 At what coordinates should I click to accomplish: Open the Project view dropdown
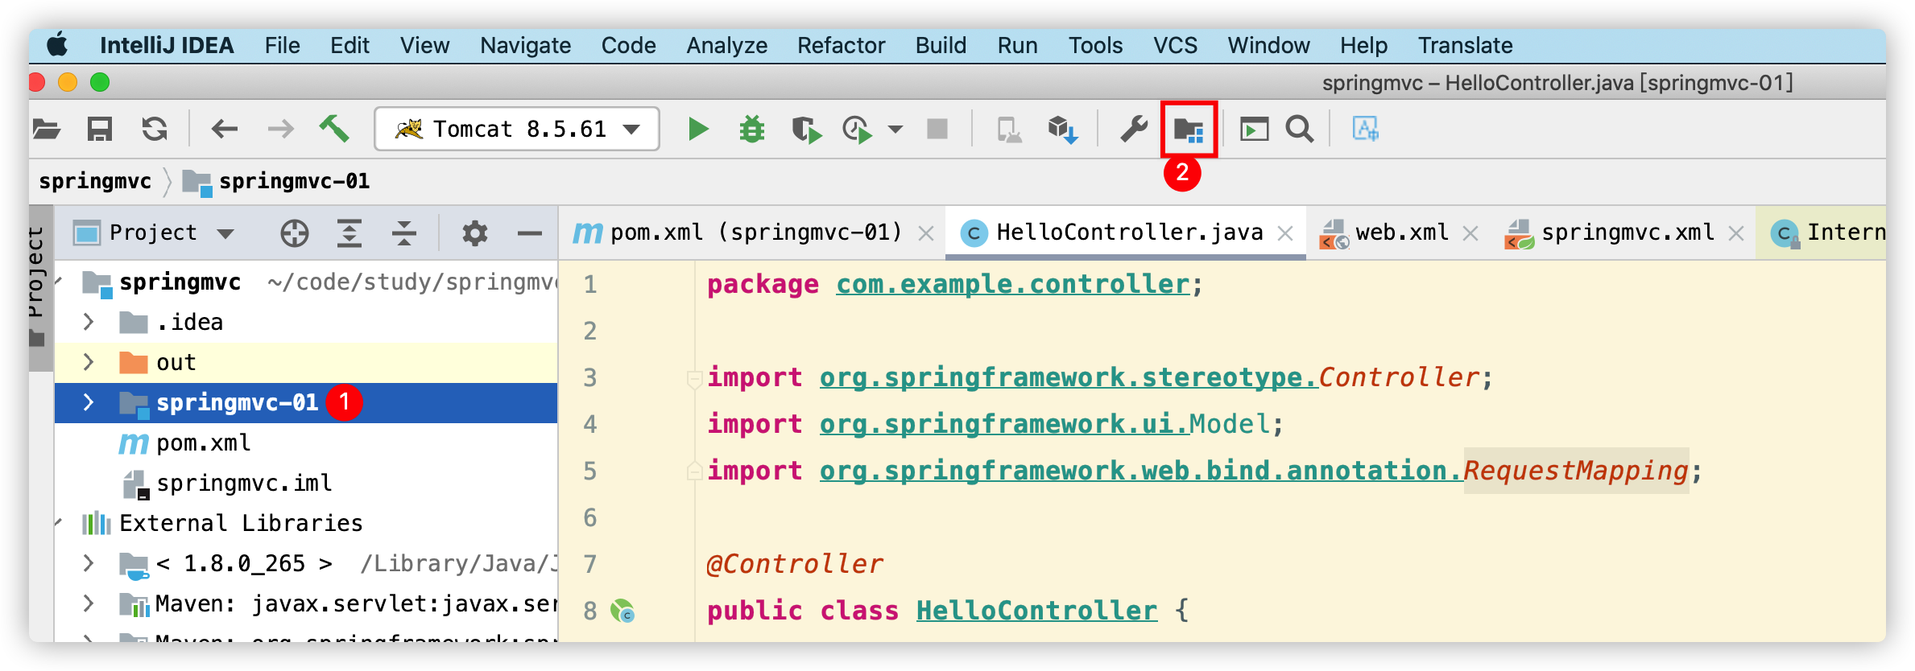point(154,233)
